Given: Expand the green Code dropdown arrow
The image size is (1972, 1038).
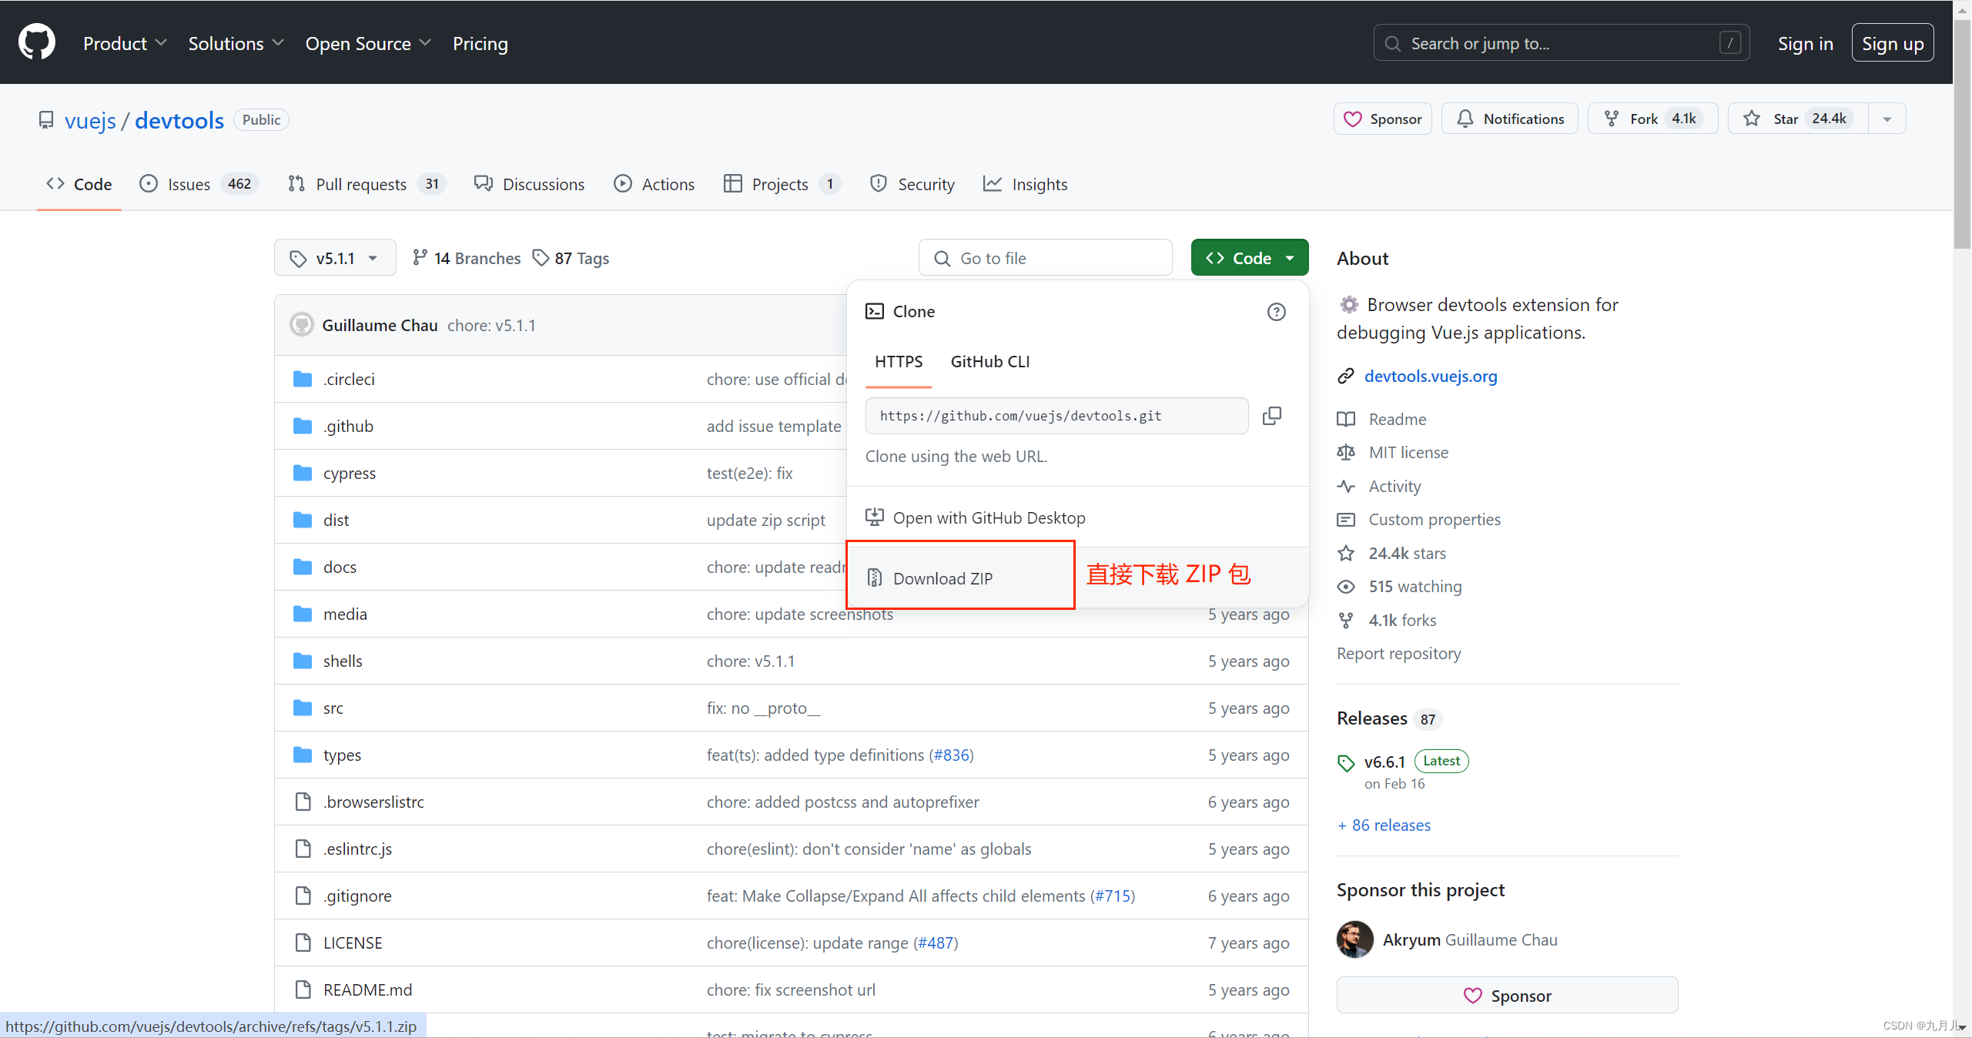Looking at the screenshot, I should point(1291,257).
